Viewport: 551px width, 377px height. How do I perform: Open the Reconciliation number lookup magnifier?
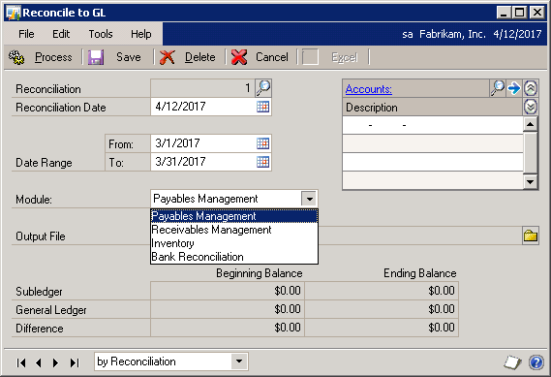tap(263, 88)
